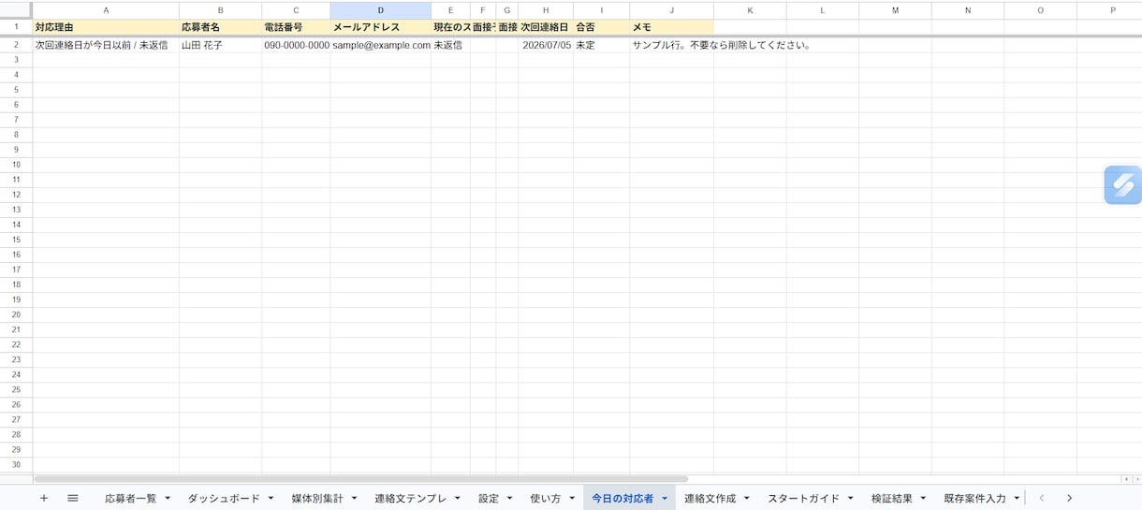This screenshot has width=1142, height=510.
Task: Switch to 応募者一覧 sheet tab
Action: coord(131,499)
